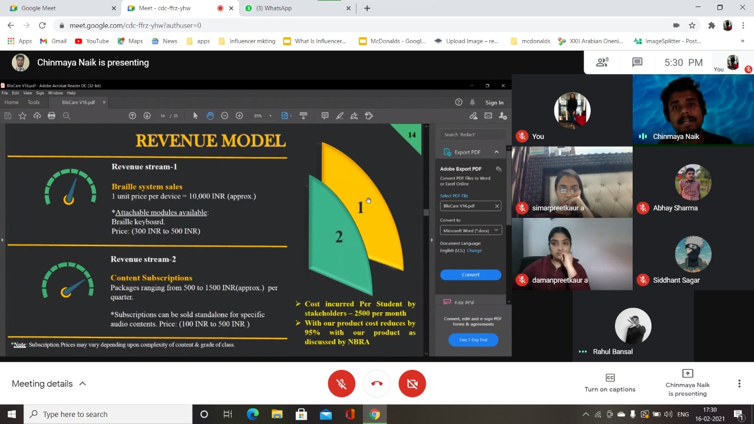This screenshot has width=754, height=424.
Task: Click the red leave call button
Action: point(377,384)
